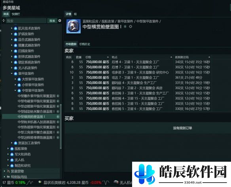Select seller row 客拉姆 3 - 卫星 1 生产工厂
The image size is (231, 187).
(x=138, y=93)
